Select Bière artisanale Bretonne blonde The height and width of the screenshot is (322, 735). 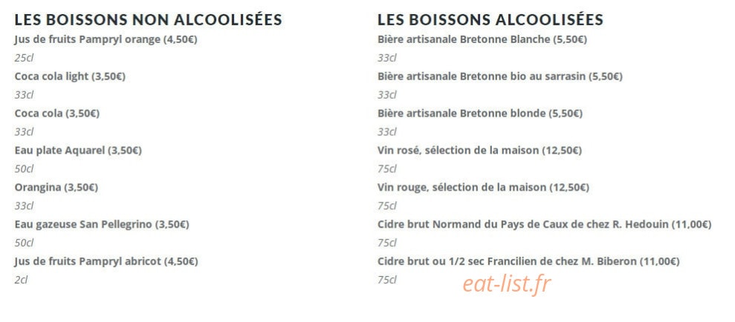480,114
